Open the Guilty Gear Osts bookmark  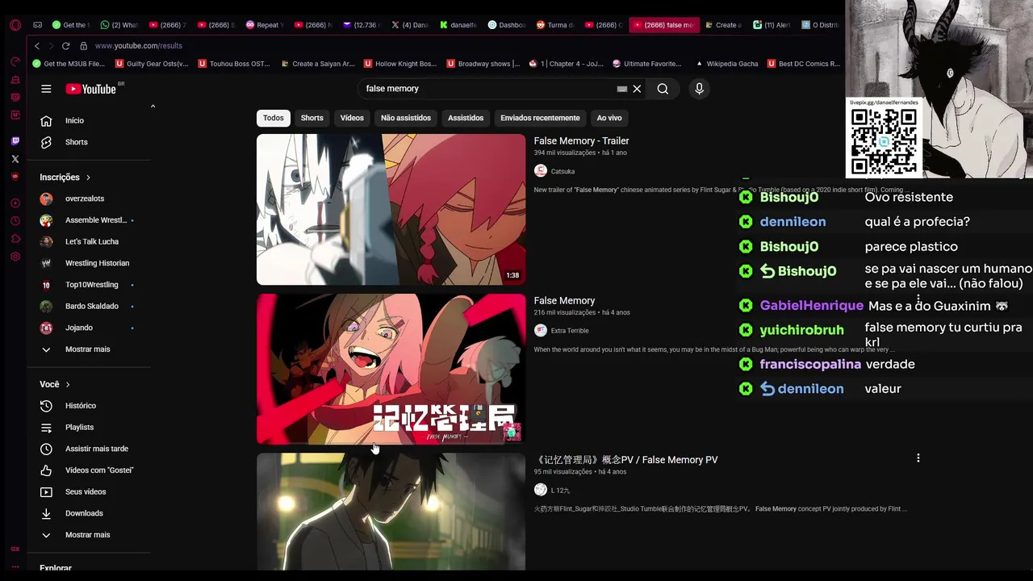tap(153, 64)
